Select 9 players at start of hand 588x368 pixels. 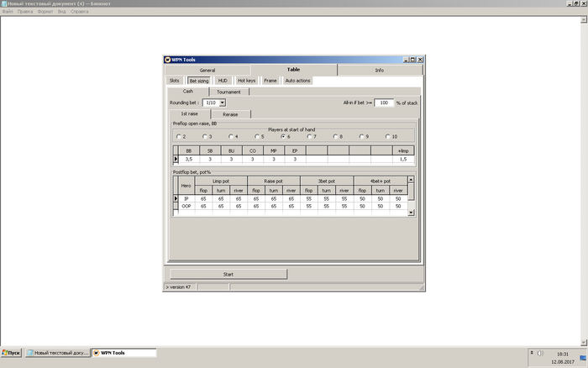[361, 136]
